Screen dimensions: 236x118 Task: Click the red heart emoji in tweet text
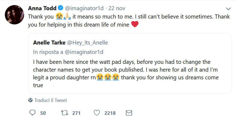[x=135, y=24]
